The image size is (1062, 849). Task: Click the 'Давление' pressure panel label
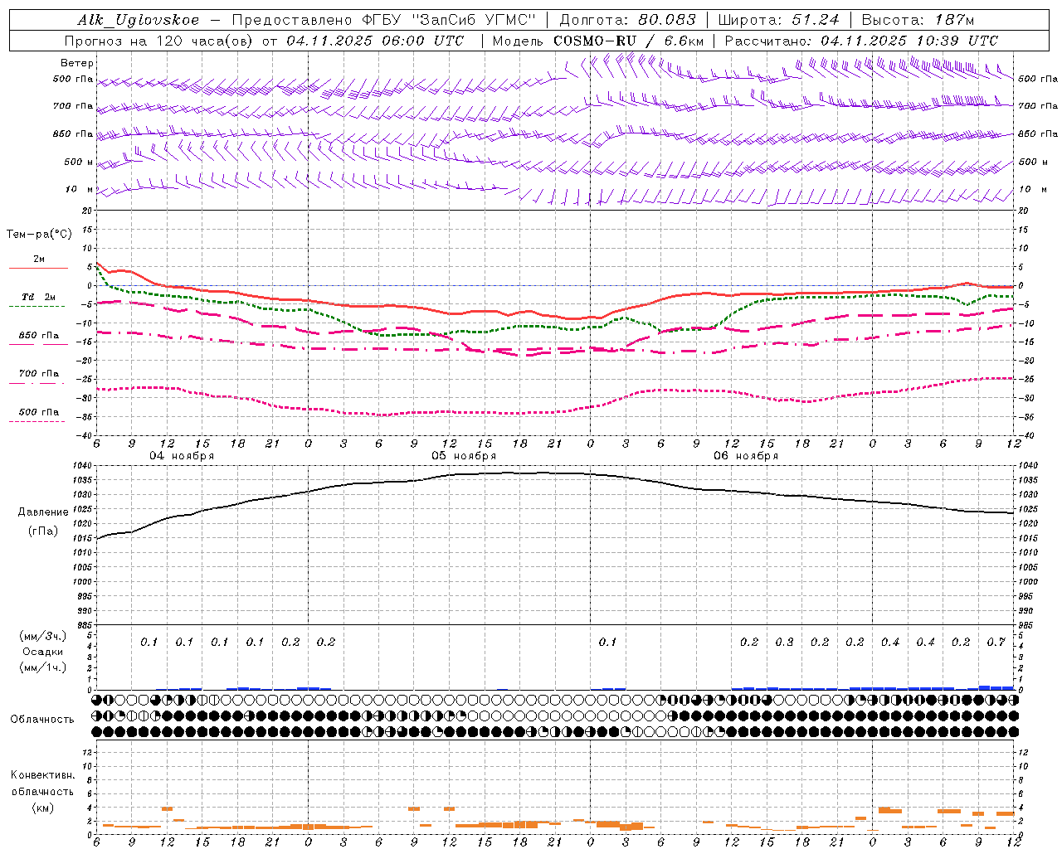pyautogui.click(x=43, y=512)
